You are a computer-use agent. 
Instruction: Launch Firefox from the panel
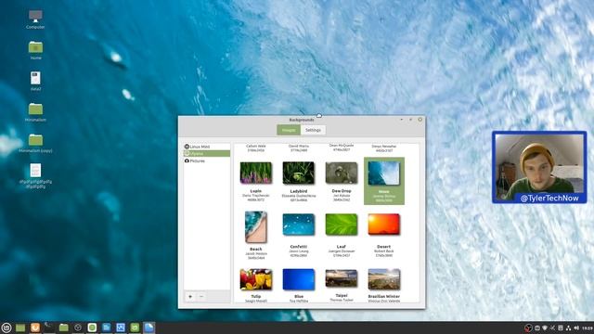(35, 328)
